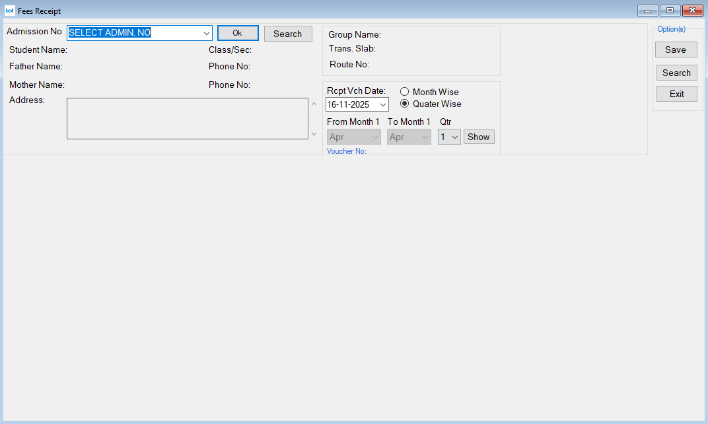Choose the Quater Wise radio option
The image size is (708, 424).
pos(405,104)
